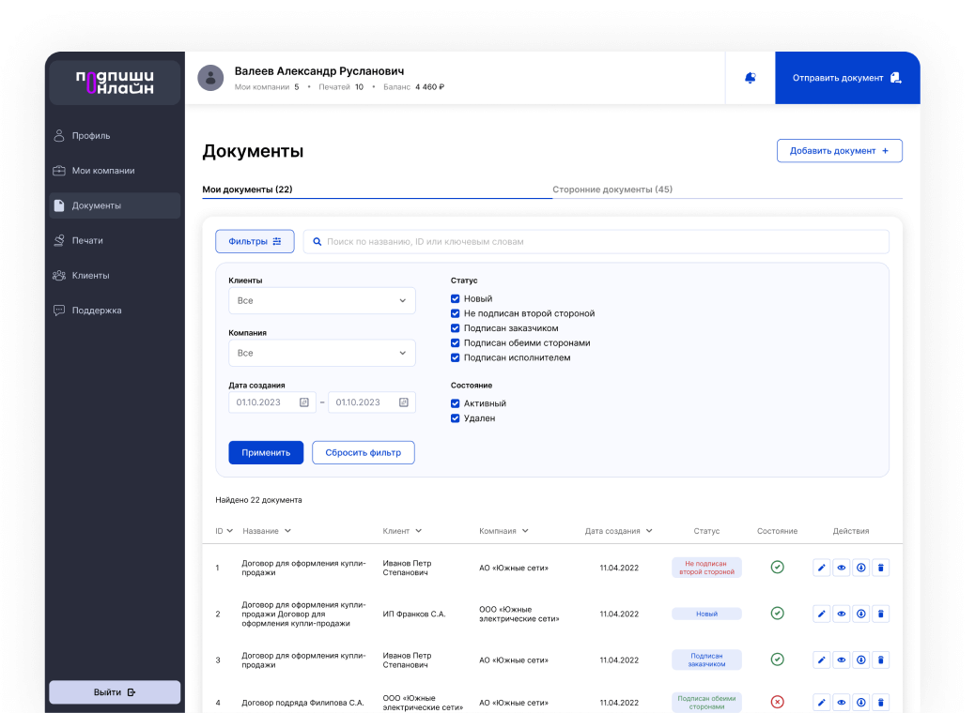Screen dimensions: 975x713
Task: Download document 3 via download icon
Action: tap(861, 660)
